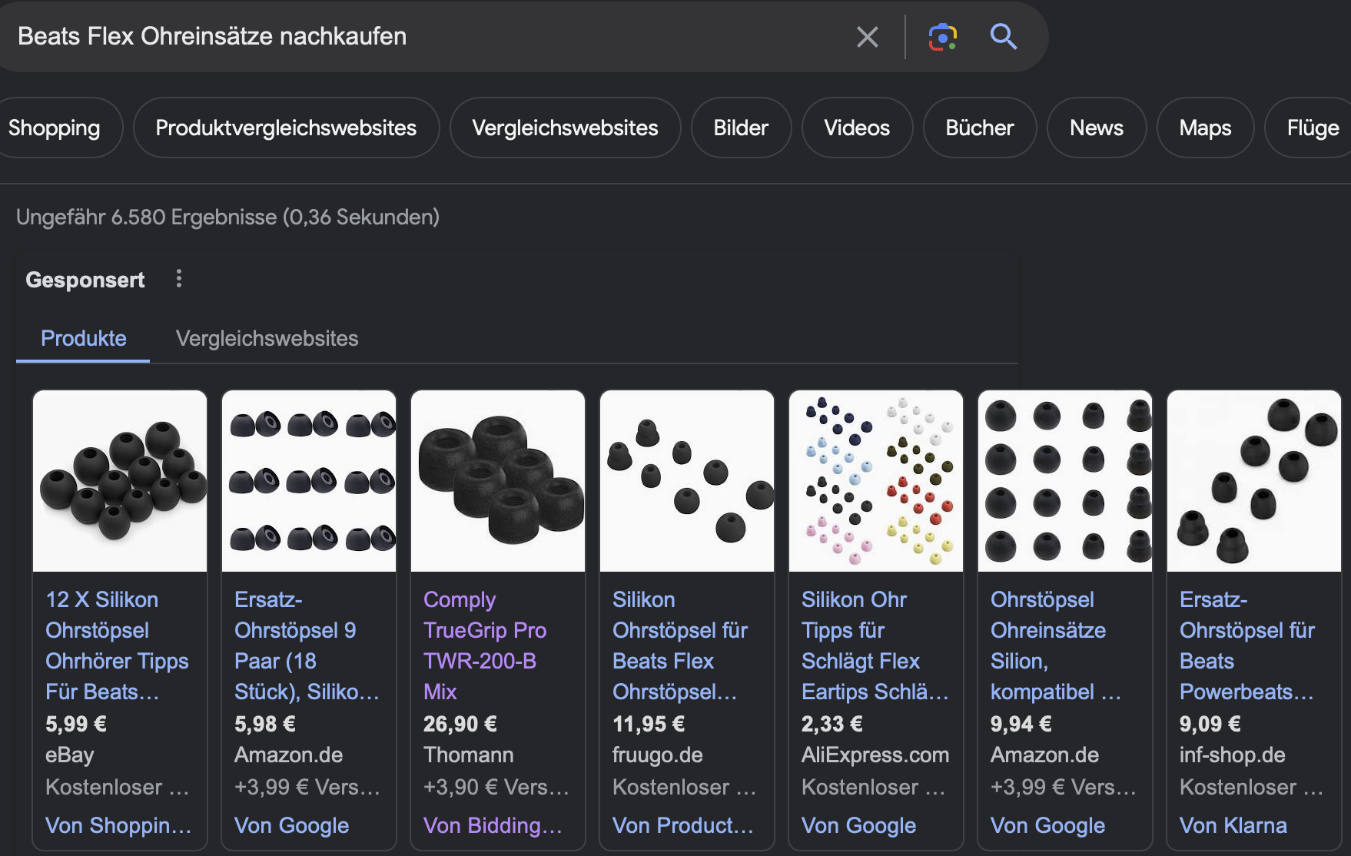The height and width of the screenshot is (856, 1351).
Task: Select the Produkte tab
Action: [84, 339]
